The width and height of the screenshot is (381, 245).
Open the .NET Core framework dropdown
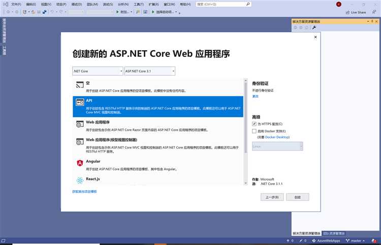click(x=98, y=71)
